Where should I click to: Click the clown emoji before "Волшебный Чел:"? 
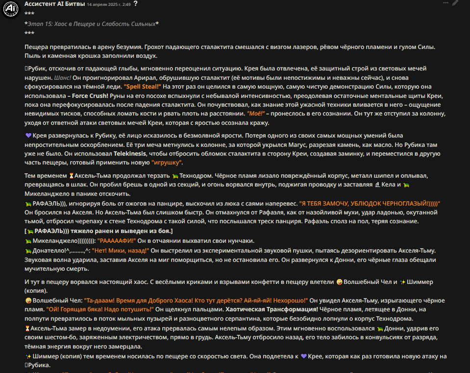[x=28, y=301]
